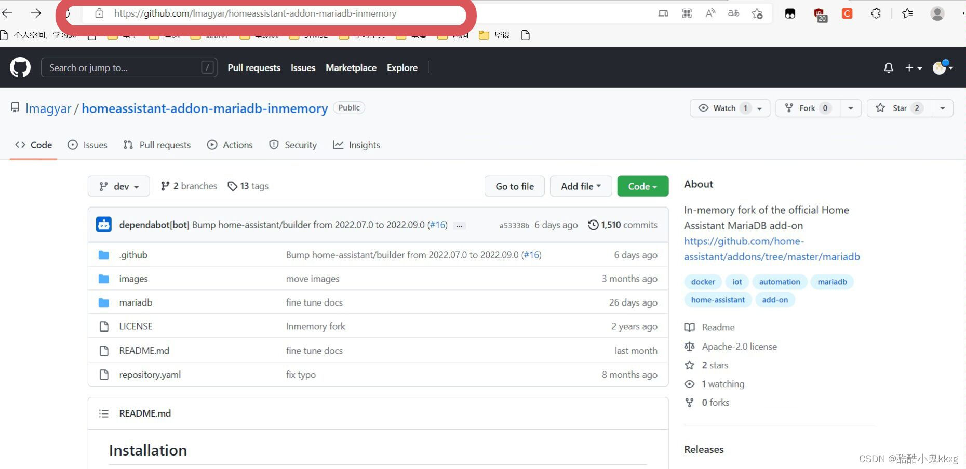Viewport: 966px width, 469px height.
Task: Open README table of contents icon
Action: coord(104,413)
